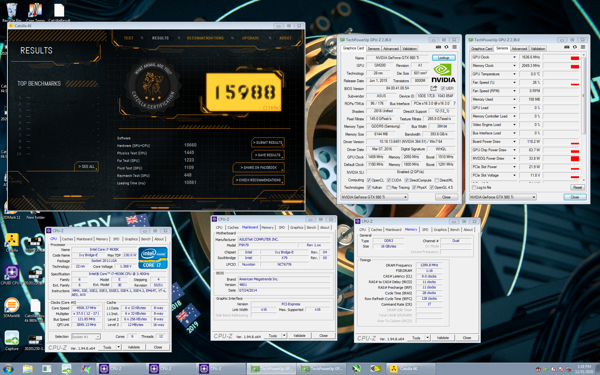Click the refresh icon in GPU-Z Graphics Card window

tap(446, 47)
